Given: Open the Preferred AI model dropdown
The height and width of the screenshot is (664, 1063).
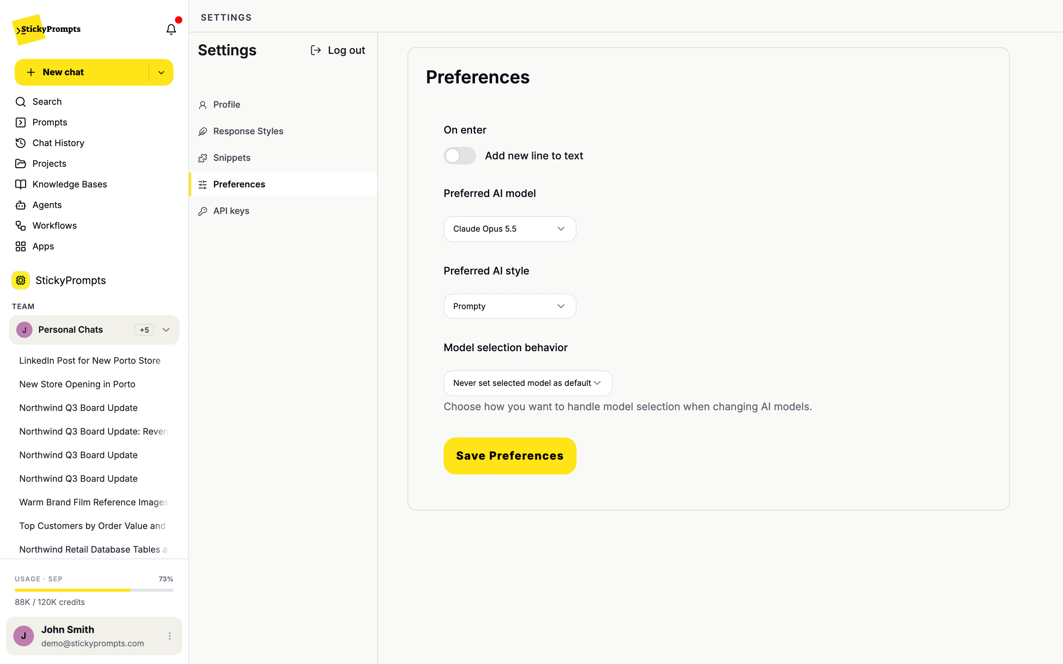Looking at the screenshot, I should (x=509, y=229).
